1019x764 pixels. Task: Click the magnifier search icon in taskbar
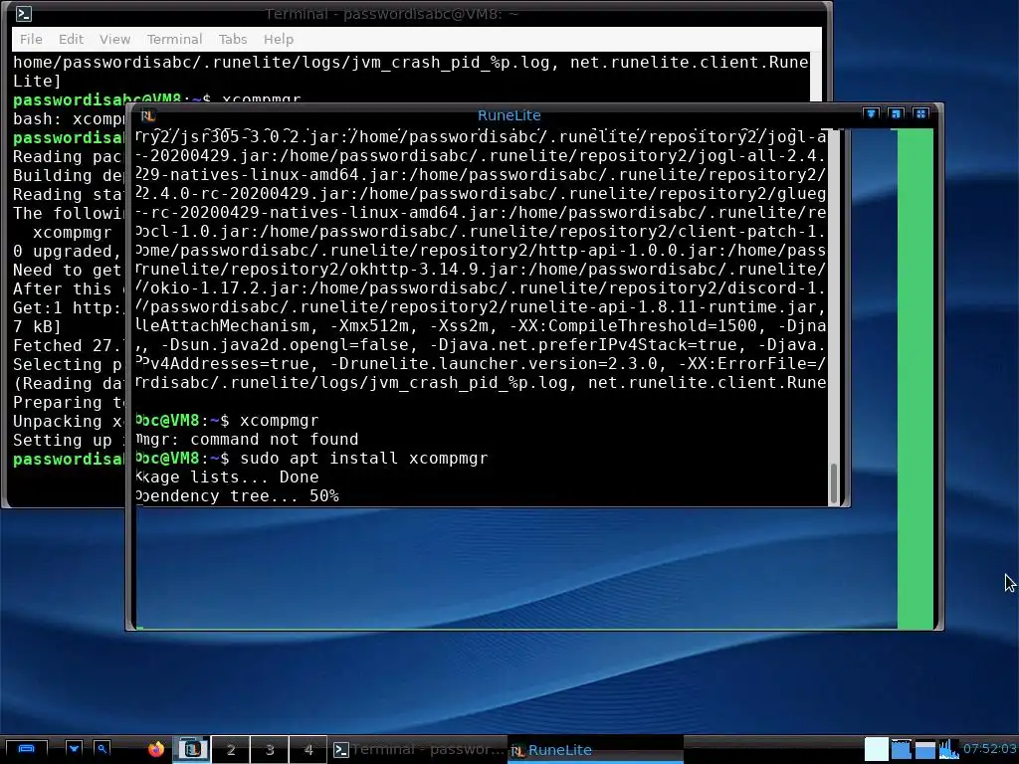pyautogui.click(x=102, y=749)
